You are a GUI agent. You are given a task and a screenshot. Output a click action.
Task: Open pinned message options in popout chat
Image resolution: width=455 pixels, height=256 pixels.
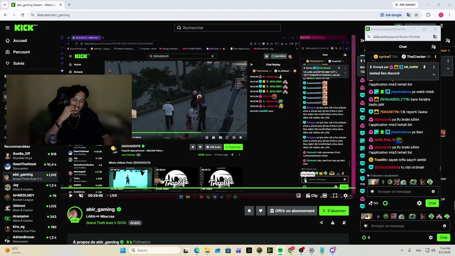tap(434, 67)
